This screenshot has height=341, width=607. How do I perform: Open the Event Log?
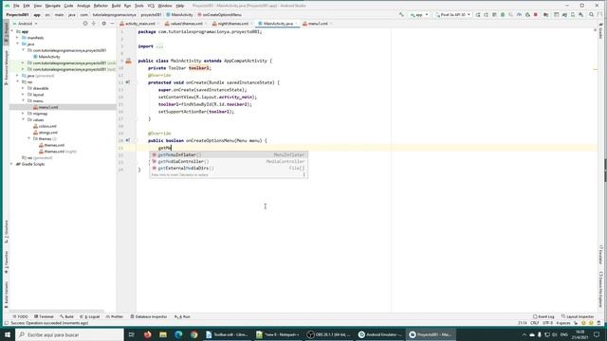point(543,316)
